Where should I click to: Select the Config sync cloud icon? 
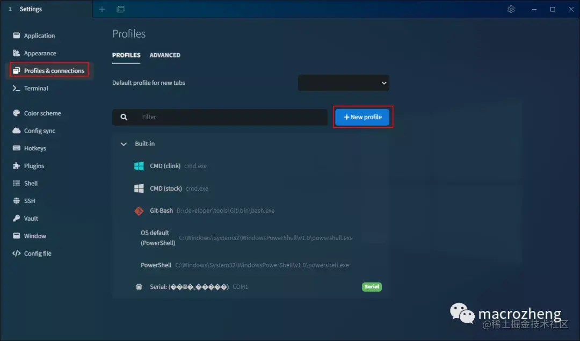(16, 130)
